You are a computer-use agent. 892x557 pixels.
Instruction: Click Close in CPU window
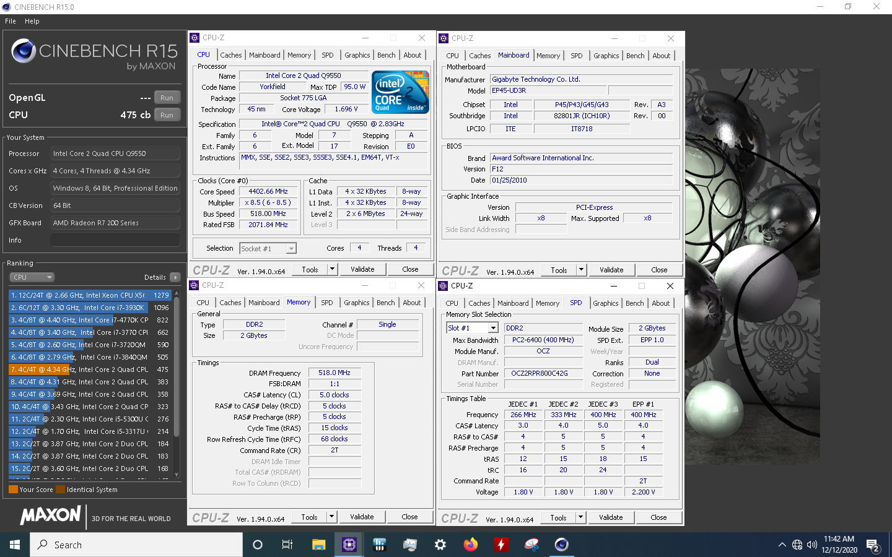pos(410,269)
